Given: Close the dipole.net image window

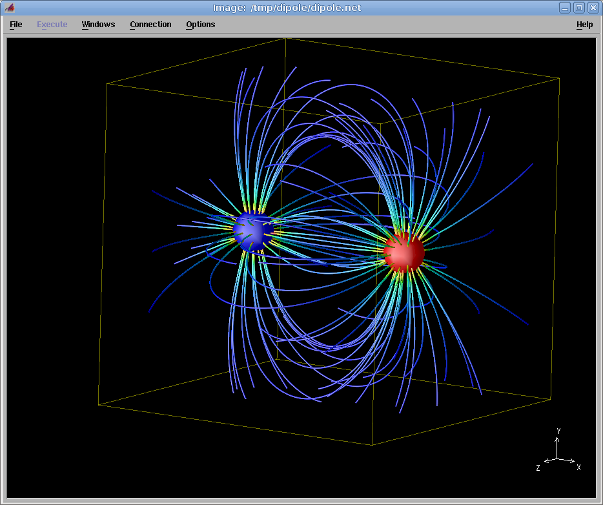Looking at the screenshot, I should pyautogui.click(x=593, y=8).
